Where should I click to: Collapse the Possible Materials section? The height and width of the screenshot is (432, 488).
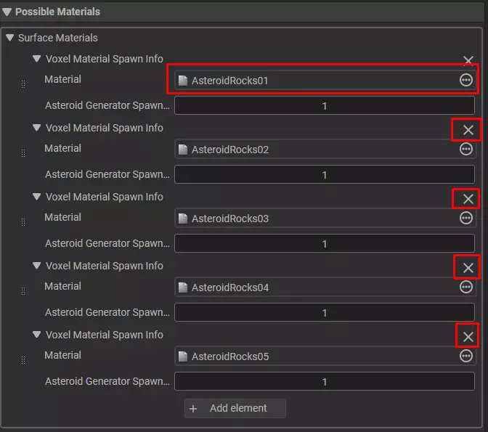pyautogui.click(x=8, y=12)
